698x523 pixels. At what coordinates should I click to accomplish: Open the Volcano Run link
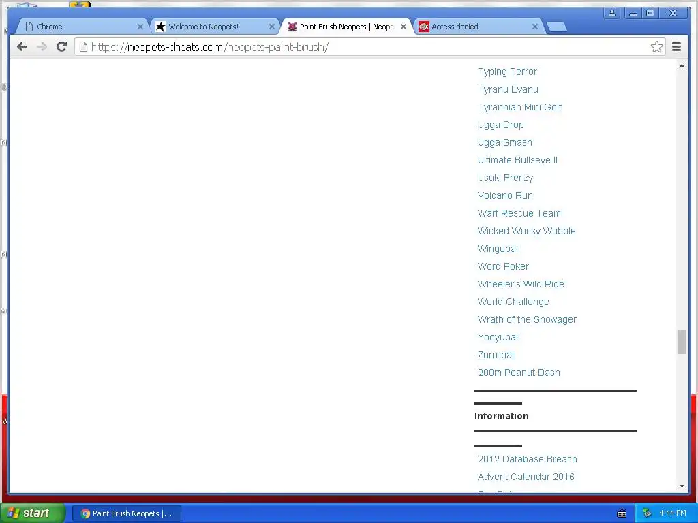coord(505,195)
